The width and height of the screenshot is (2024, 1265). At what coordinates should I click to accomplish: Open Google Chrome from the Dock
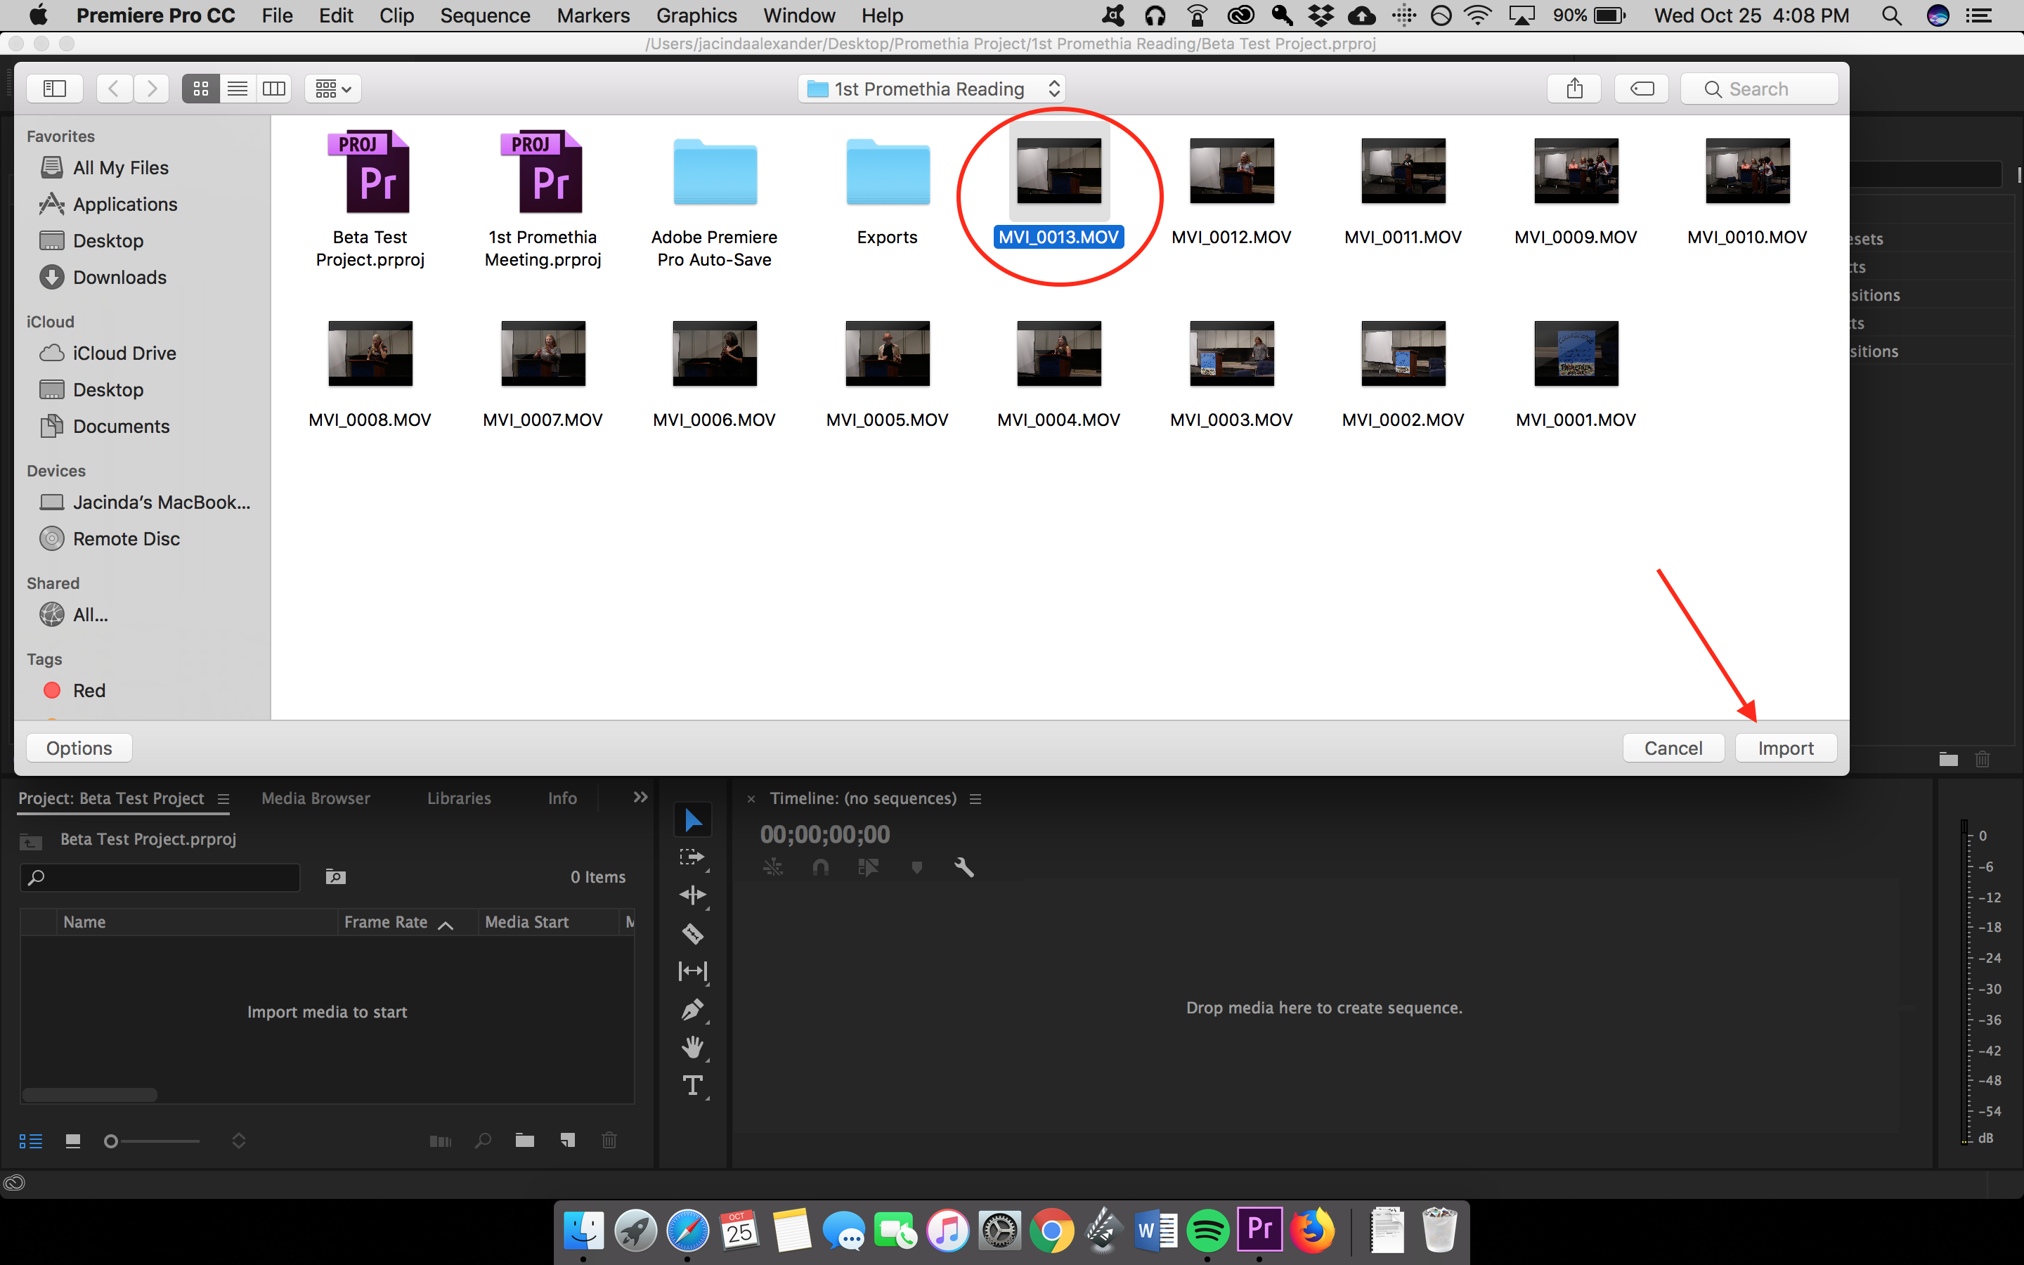click(1051, 1231)
